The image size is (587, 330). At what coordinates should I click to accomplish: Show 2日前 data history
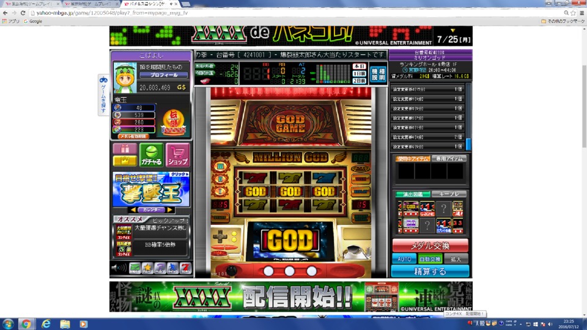[x=359, y=81]
